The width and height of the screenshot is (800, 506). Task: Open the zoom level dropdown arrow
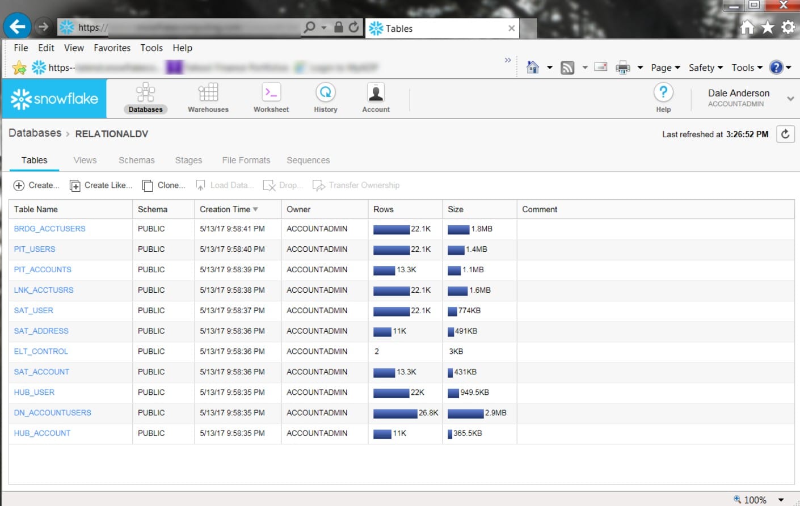coord(781,500)
